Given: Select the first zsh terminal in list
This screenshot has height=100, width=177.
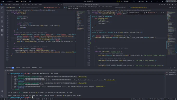Looking at the screenshot, I should tap(171, 72).
